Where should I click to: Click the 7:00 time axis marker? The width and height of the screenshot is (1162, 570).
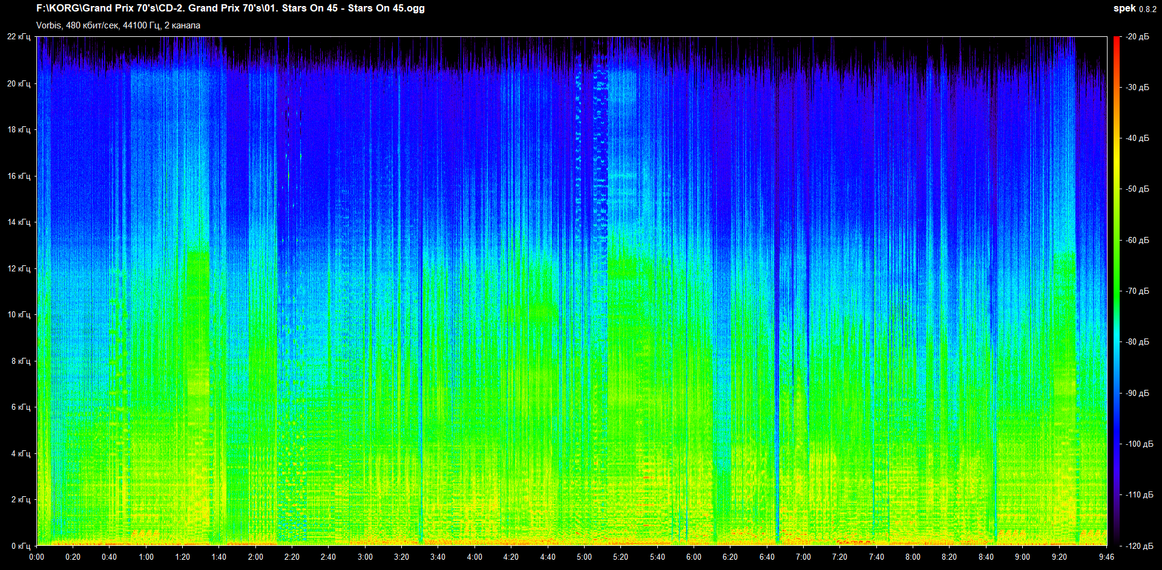(803, 557)
